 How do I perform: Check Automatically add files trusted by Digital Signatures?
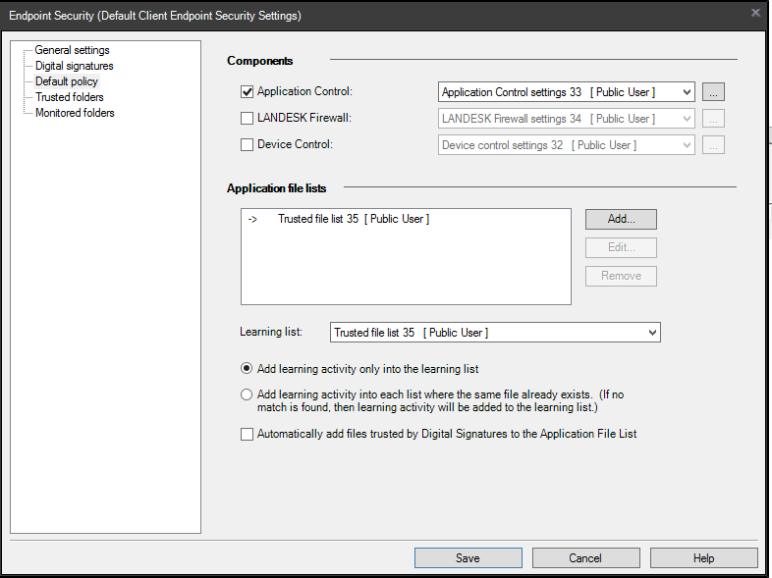248,434
